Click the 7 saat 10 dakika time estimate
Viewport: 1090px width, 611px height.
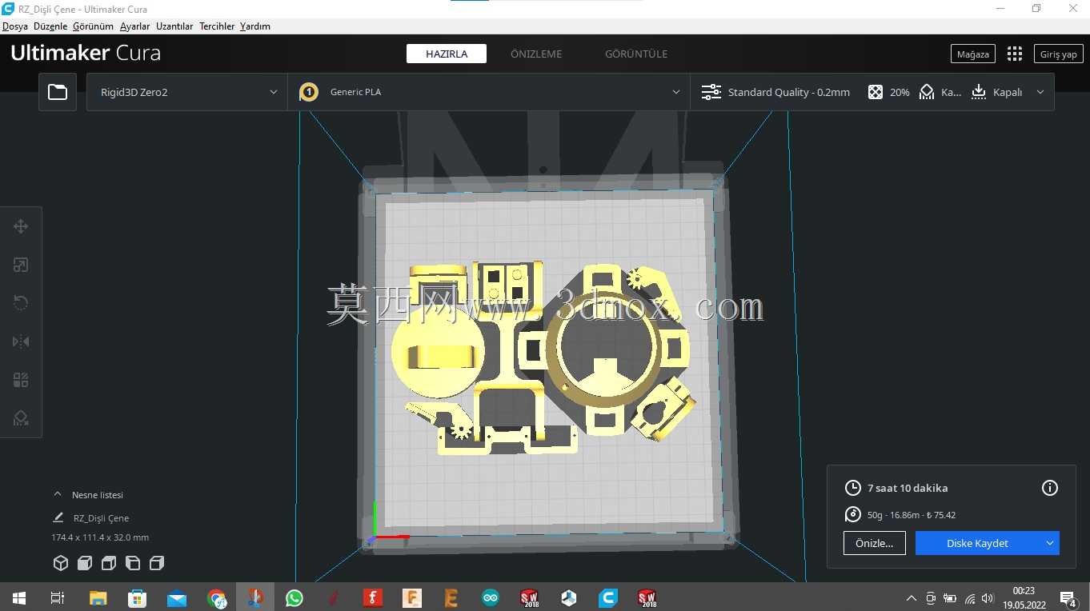pos(908,488)
